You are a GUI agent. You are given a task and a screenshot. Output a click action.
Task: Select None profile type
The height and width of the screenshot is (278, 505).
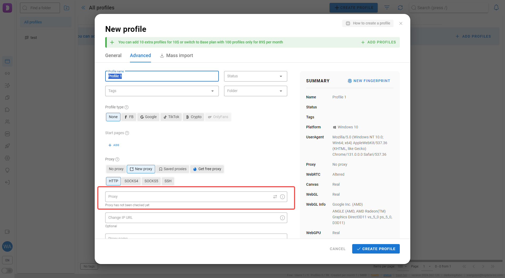[x=113, y=117]
